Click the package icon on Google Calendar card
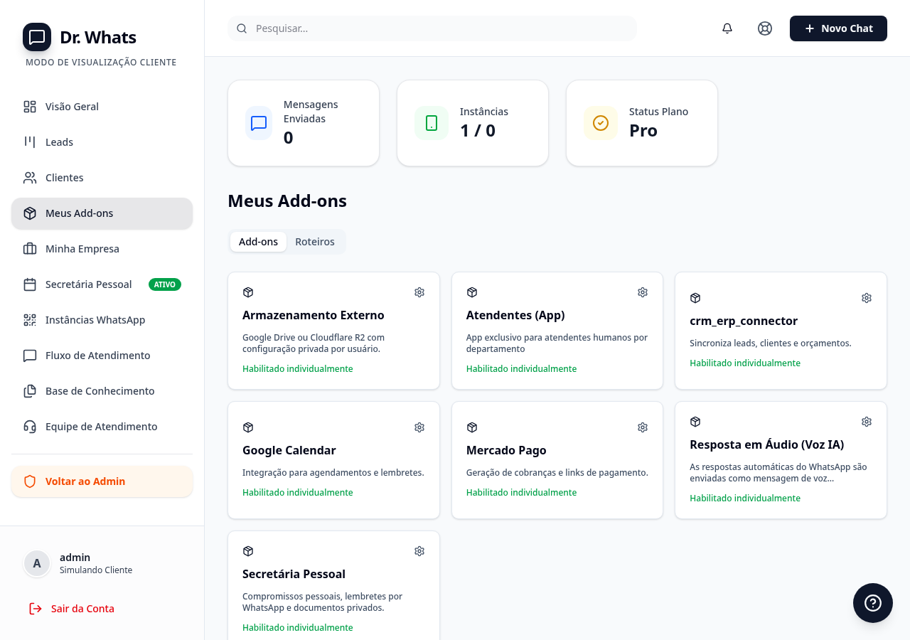The width and height of the screenshot is (910, 640). [248, 427]
